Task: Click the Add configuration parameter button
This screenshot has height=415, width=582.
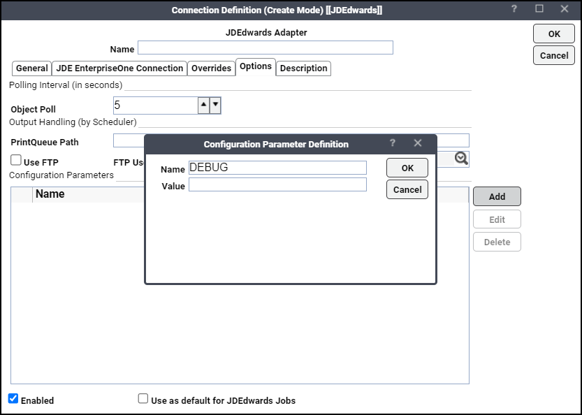Action: 497,196
